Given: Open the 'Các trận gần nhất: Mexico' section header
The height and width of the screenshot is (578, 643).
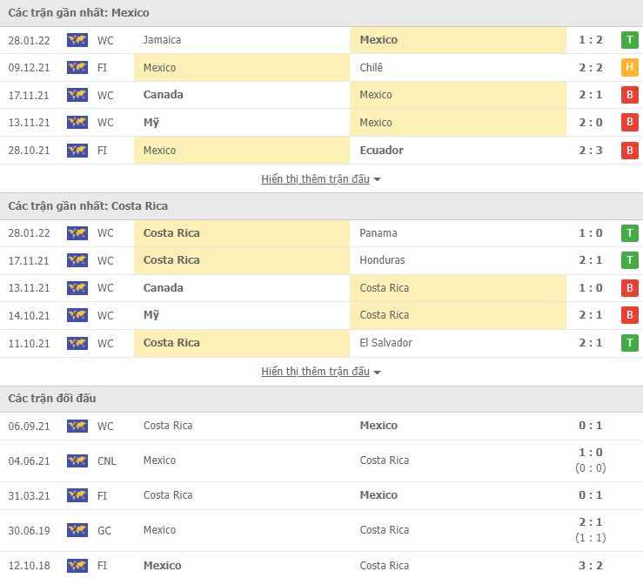Looking at the screenshot, I should click(79, 13).
